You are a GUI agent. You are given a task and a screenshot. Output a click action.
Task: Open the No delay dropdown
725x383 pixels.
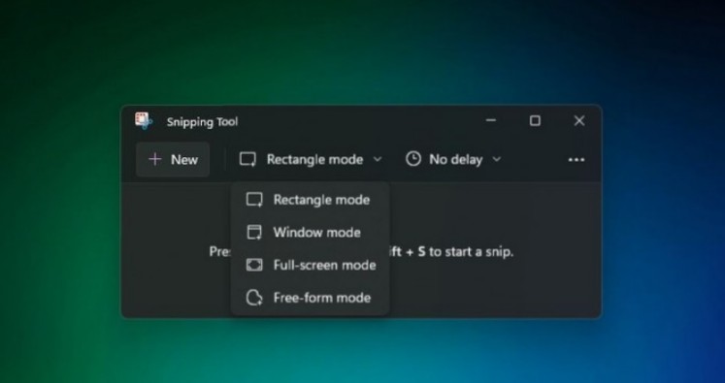coord(453,160)
